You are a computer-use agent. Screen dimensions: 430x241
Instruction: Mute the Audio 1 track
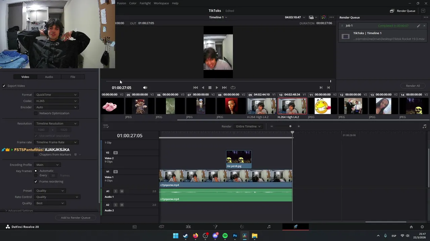coord(122,191)
